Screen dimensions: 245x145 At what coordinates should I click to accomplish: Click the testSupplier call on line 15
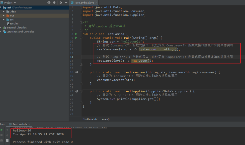pyautogui.click(x=108, y=61)
